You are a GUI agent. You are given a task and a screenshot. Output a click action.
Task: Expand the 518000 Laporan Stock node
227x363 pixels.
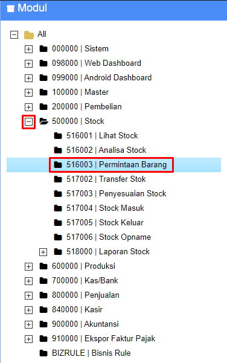click(43, 252)
